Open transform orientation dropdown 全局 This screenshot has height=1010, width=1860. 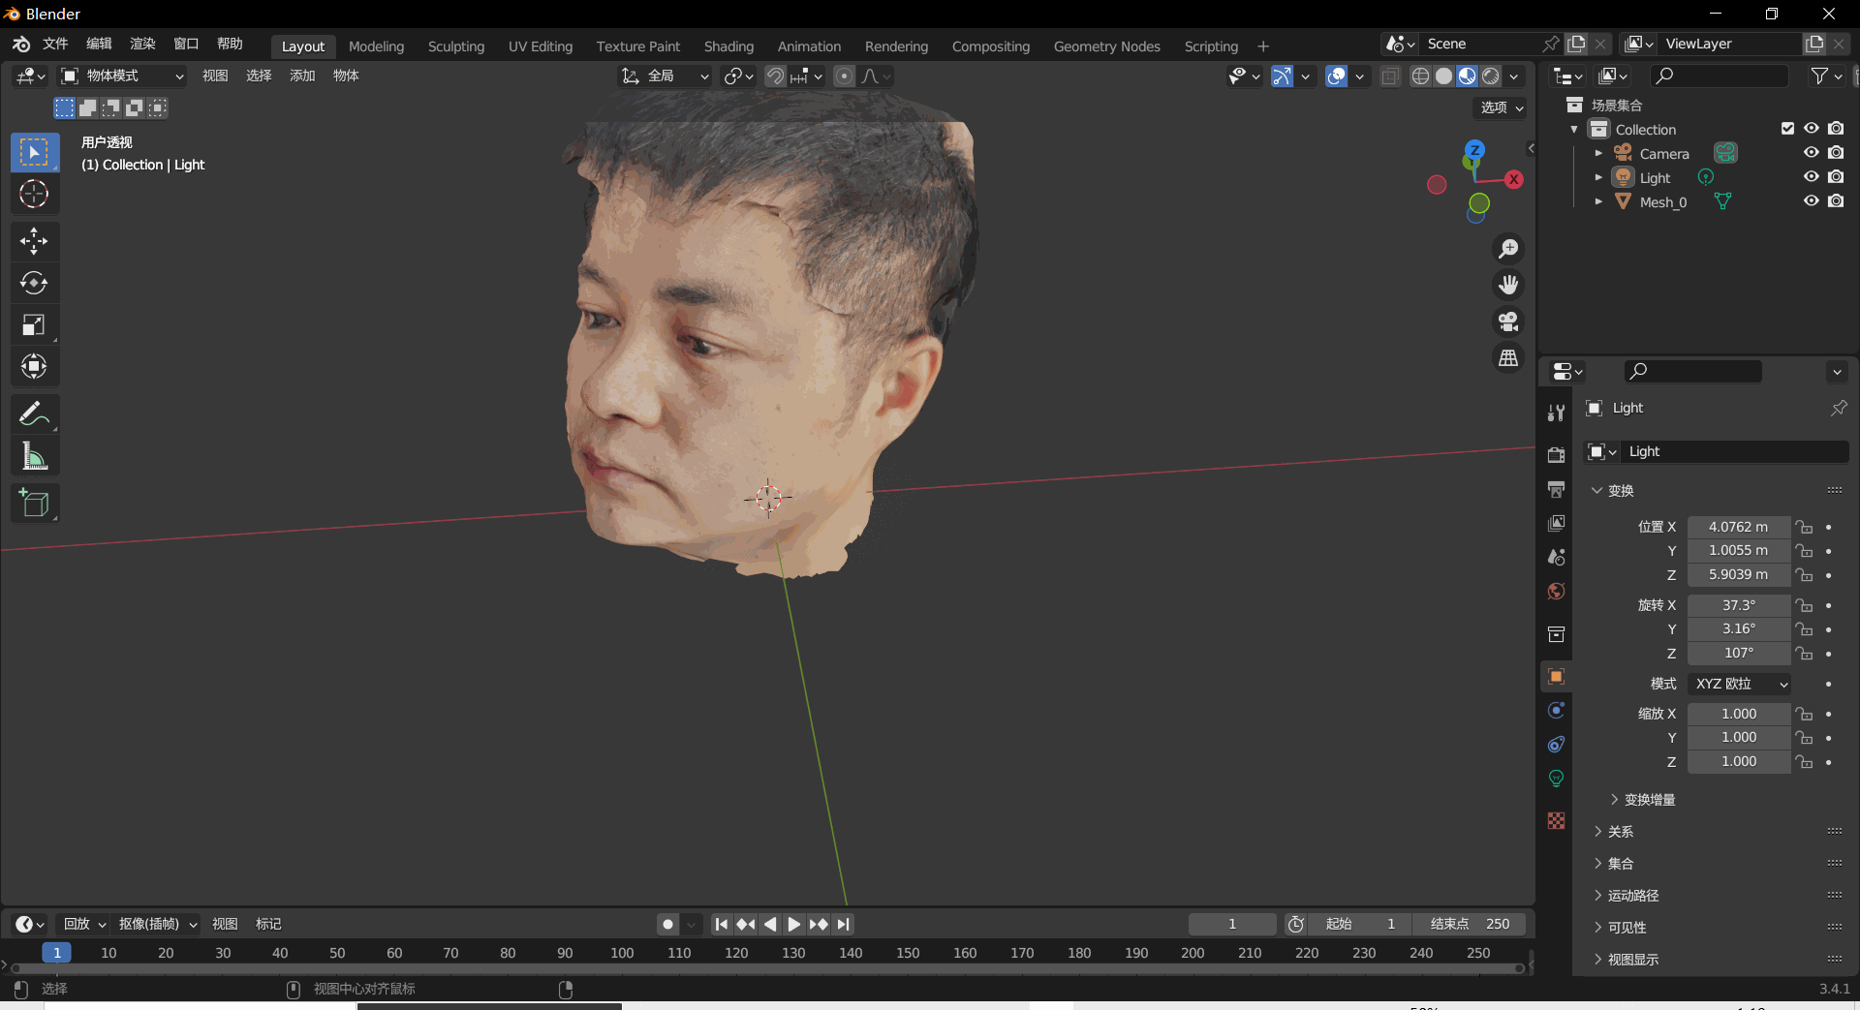tap(666, 76)
